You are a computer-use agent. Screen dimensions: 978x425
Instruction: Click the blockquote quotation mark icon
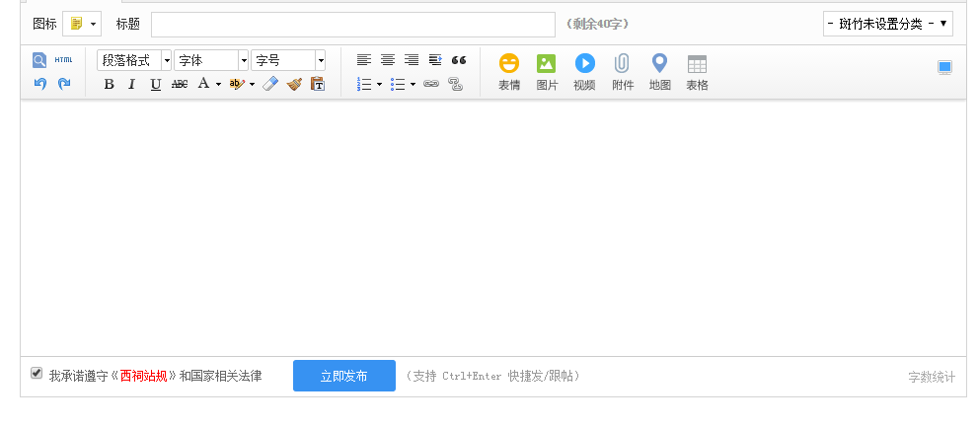[x=458, y=60]
